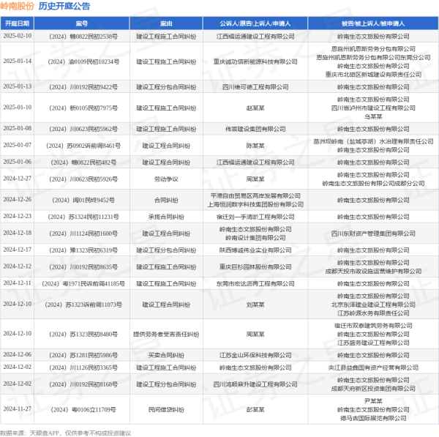The height and width of the screenshot is (437, 439).
Task: Select date cell 2025-01-06
Action: [x=18, y=162]
